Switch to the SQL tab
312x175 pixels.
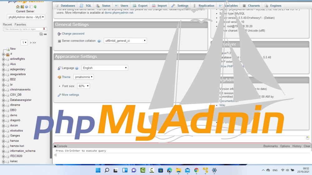pos(85,6)
